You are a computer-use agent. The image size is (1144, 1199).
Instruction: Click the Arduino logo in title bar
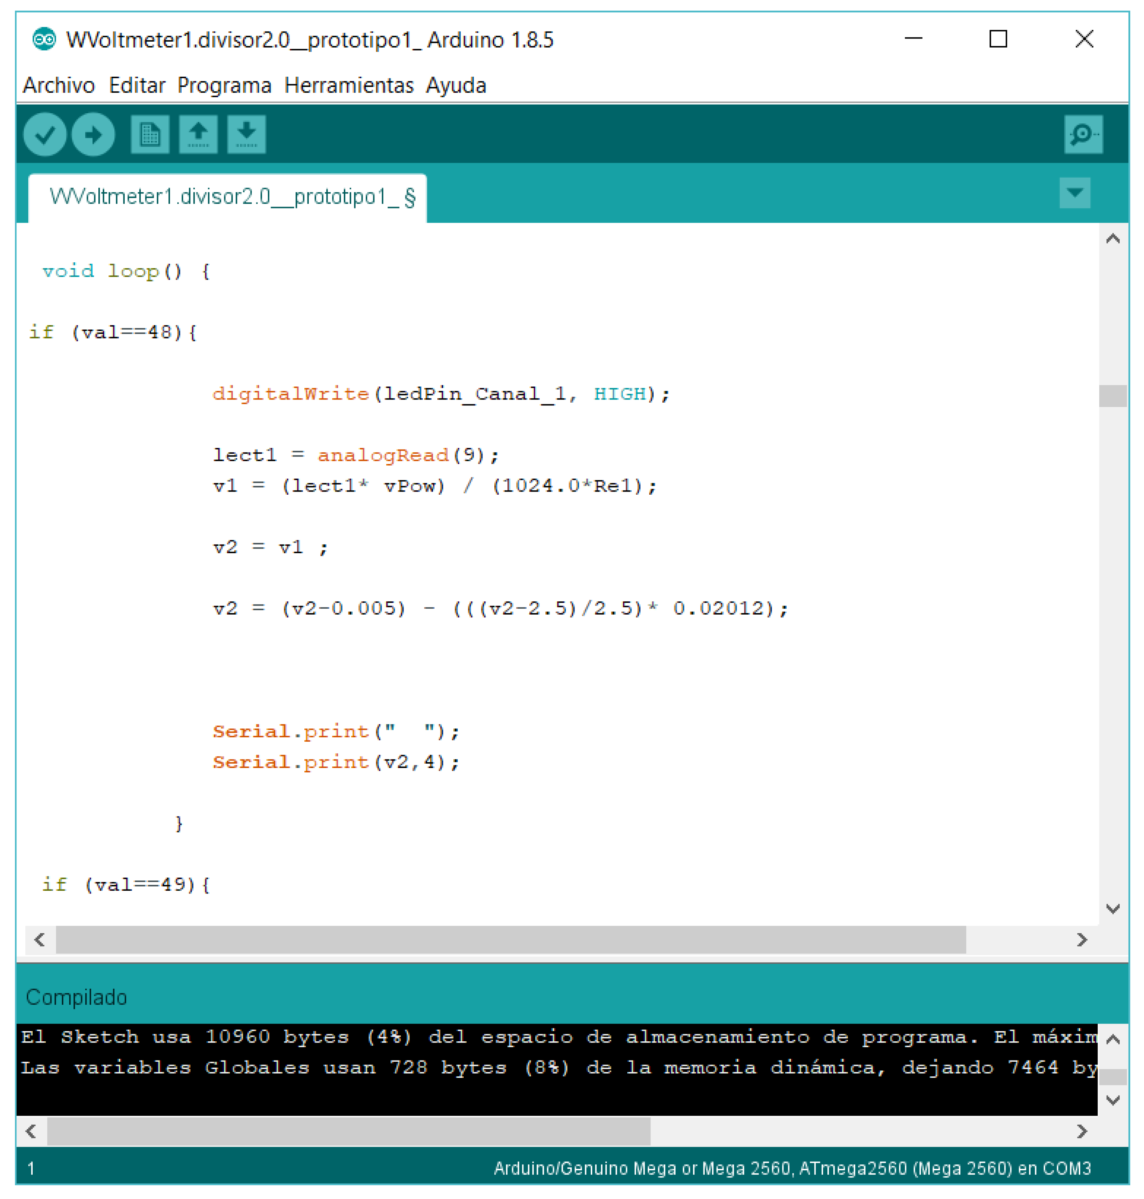[x=44, y=40]
